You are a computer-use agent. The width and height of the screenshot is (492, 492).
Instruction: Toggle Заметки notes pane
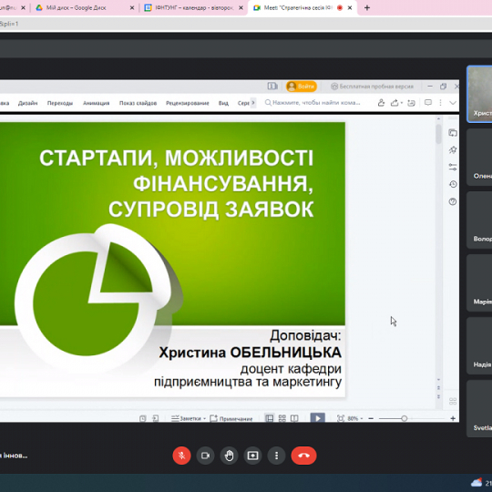186,418
